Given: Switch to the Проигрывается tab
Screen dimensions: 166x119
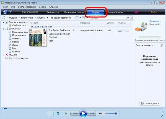Looking at the screenshot, I should click(30, 12).
